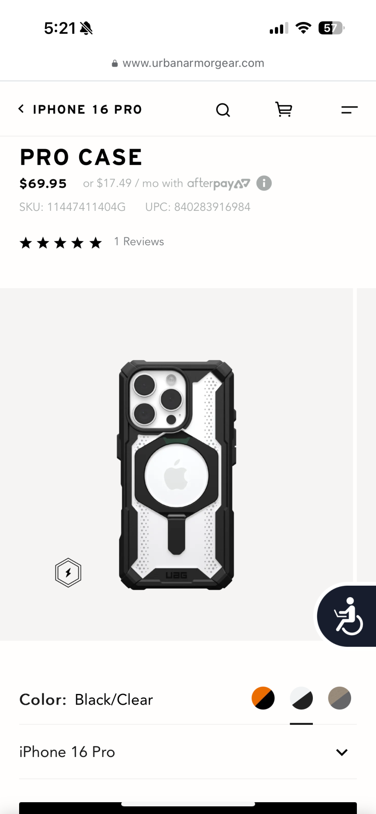Open the hamburger menu icon

(x=349, y=109)
